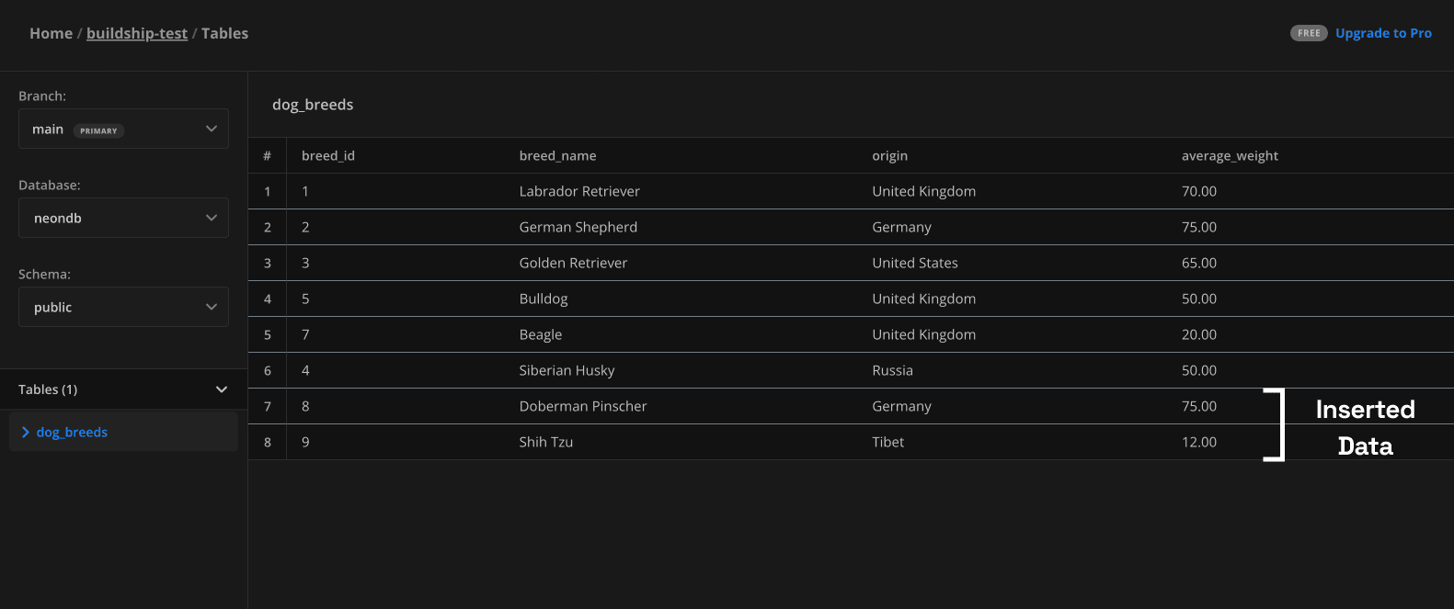Screen dimensions: 1454x609
Task: Click Upgrade to Pro link
Action: (1382, 33)
